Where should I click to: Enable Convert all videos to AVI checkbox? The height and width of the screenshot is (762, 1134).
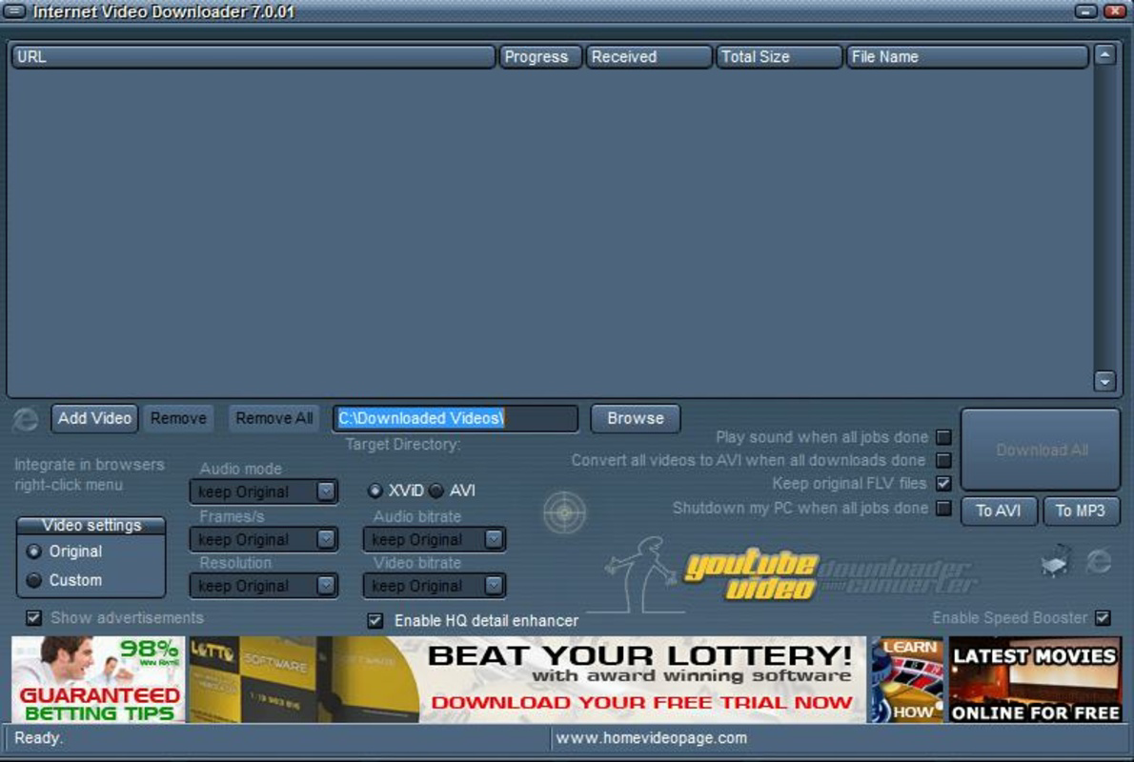[x=943, y=460]
